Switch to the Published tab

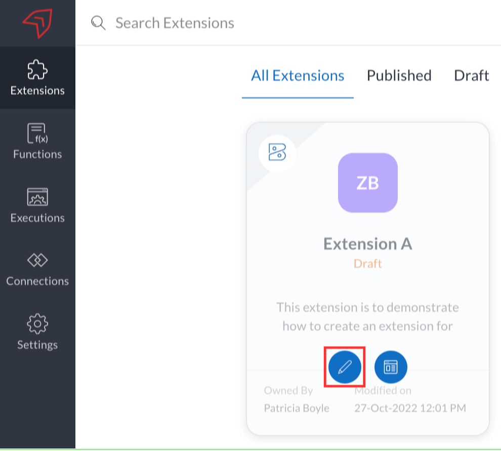[399, 76]
